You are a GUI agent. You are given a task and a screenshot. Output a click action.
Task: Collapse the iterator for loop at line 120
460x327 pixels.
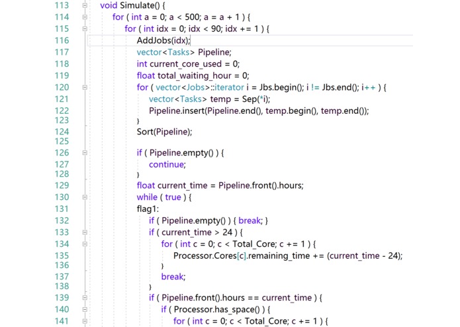(85, 87)
